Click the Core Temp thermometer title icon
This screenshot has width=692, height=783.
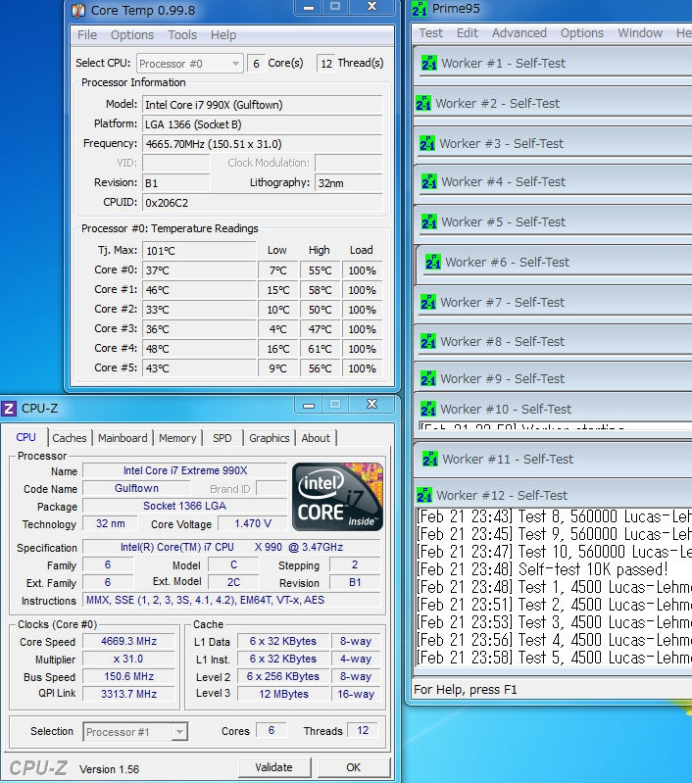pos(78,10)
